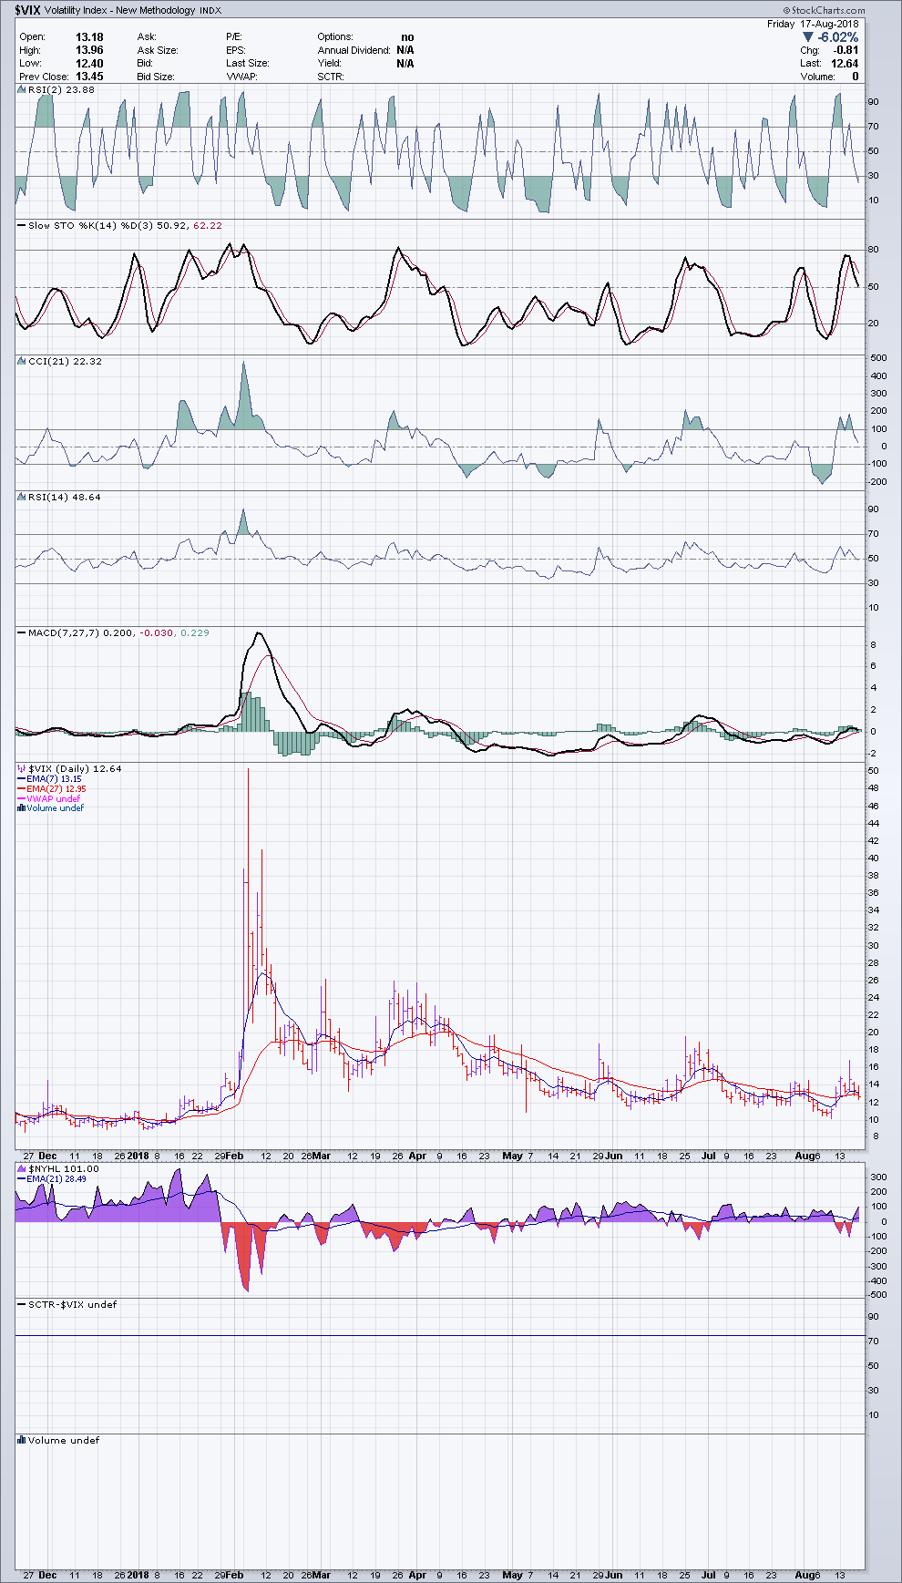The image size is (902, 1583).
Task: Click the EMA(27) red line swatch
Action: [22, 789]
